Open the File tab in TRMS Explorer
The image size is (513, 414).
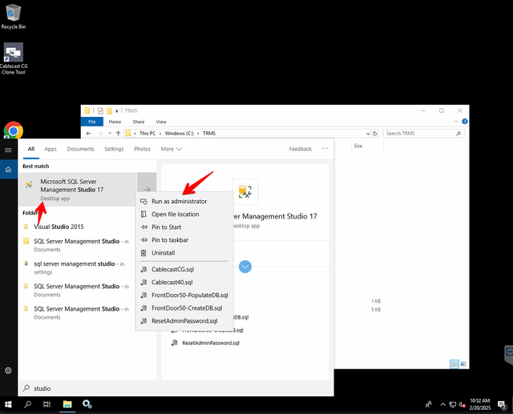coord(92,122)
